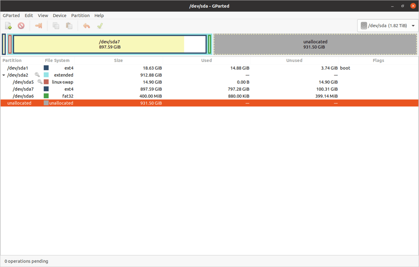Click the highlighted unallocated partition name

pyautogui.click(x=19, y=103)
